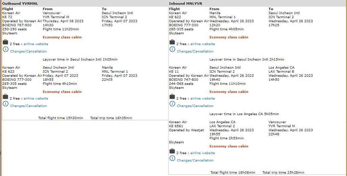Image resolution: width=347 pixels, height=176 pixels.
Task: Click the suitcase icon for flight KE 11
Action: coord(172,97)
